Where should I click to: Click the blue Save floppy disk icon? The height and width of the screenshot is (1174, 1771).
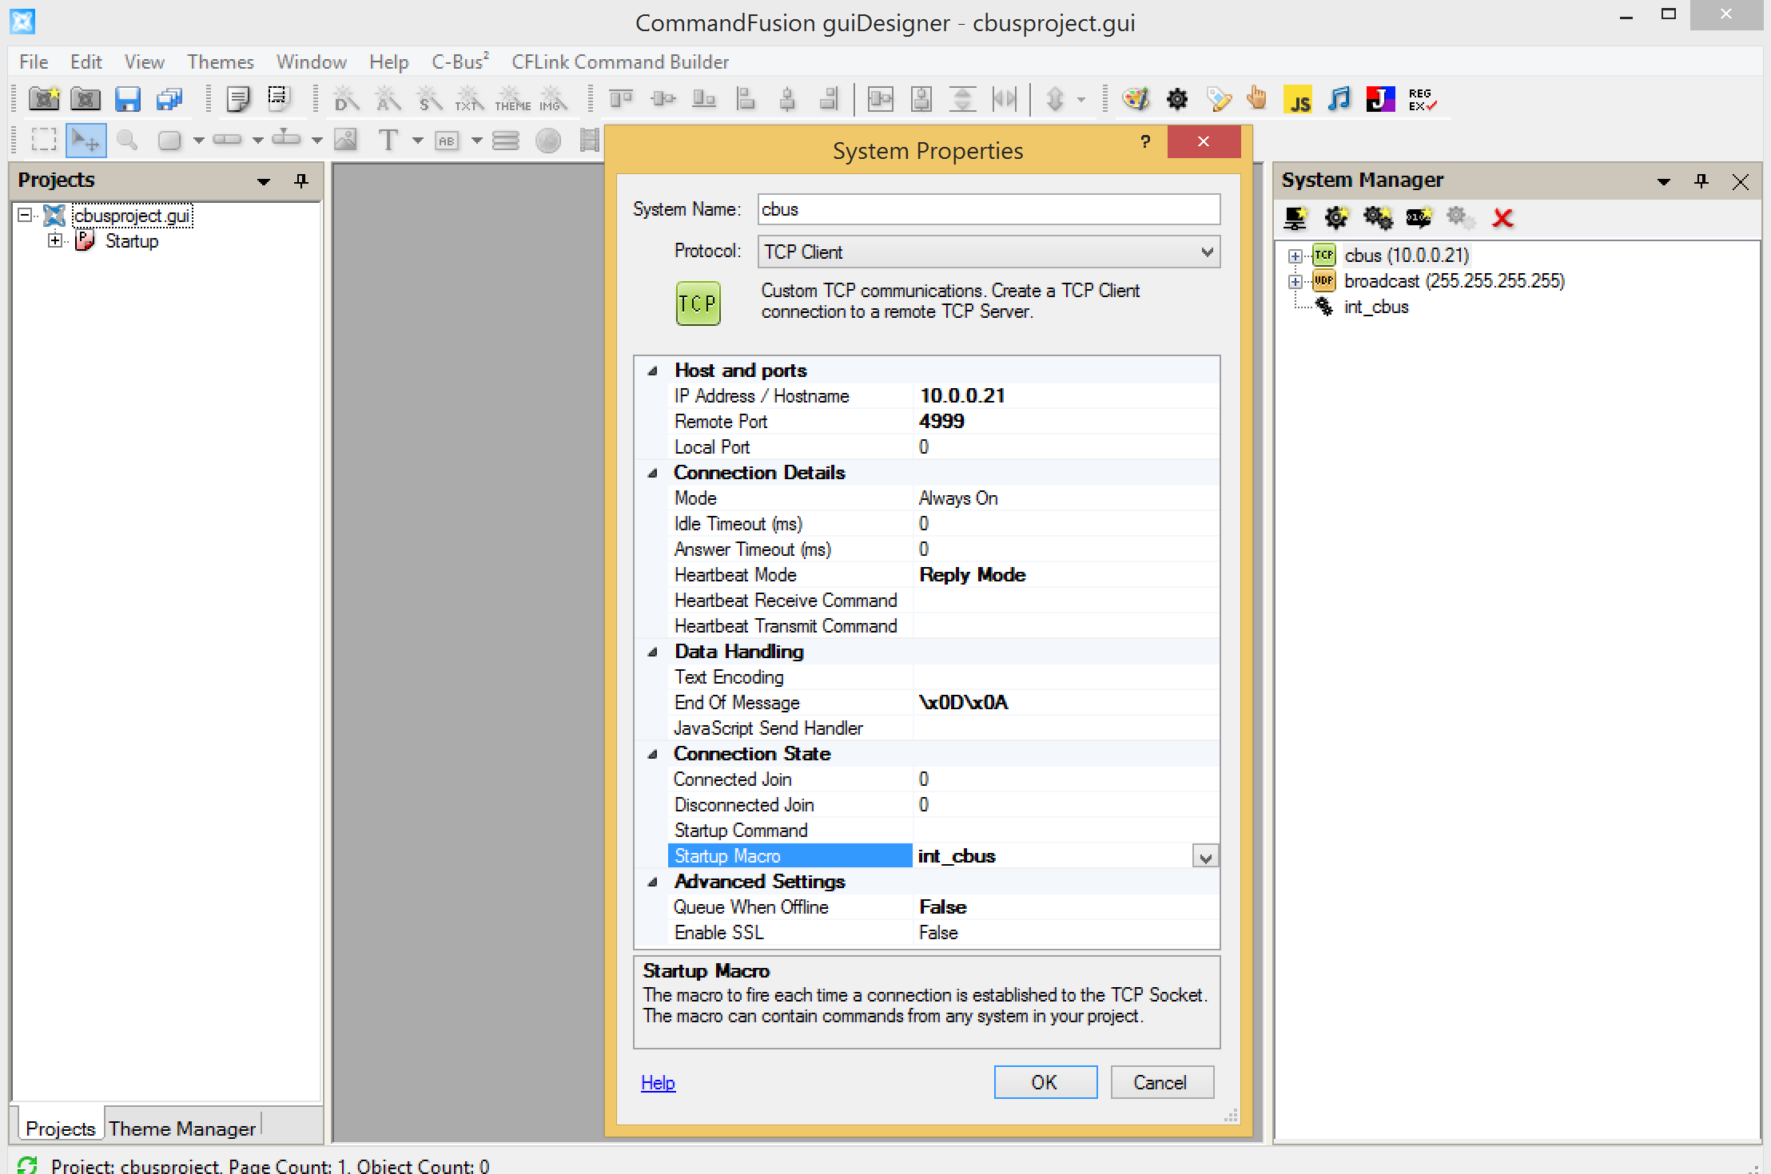pyautogui.click(x=127, y=99)
